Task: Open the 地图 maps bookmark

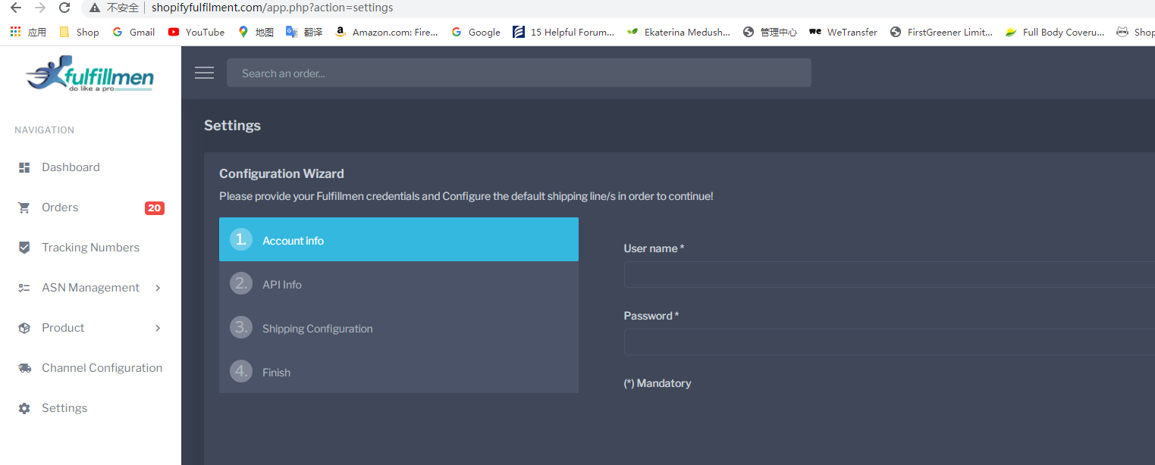Action: [x=256, y=32]
